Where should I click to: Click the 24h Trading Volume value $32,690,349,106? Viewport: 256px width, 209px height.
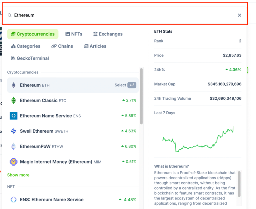225,98
